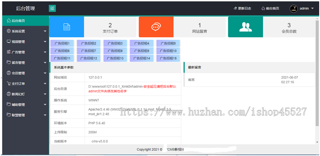Screen dimensions: 320x156
Task: Expand the 支付订单 sidebar arrow
Action: click(x=45, y=84)
